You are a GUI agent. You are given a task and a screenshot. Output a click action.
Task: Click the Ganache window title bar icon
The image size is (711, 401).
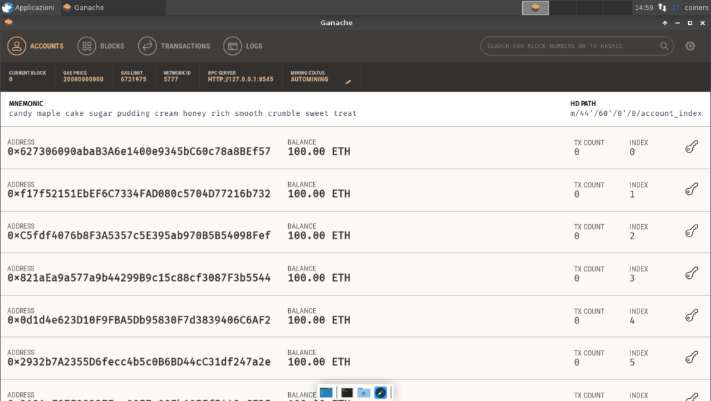click(x=8, y=22)
